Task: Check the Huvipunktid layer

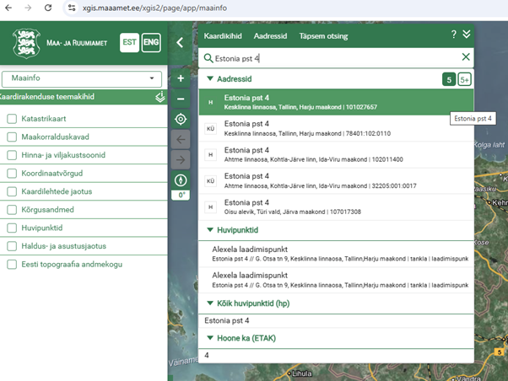Action: tap(12, 228)
